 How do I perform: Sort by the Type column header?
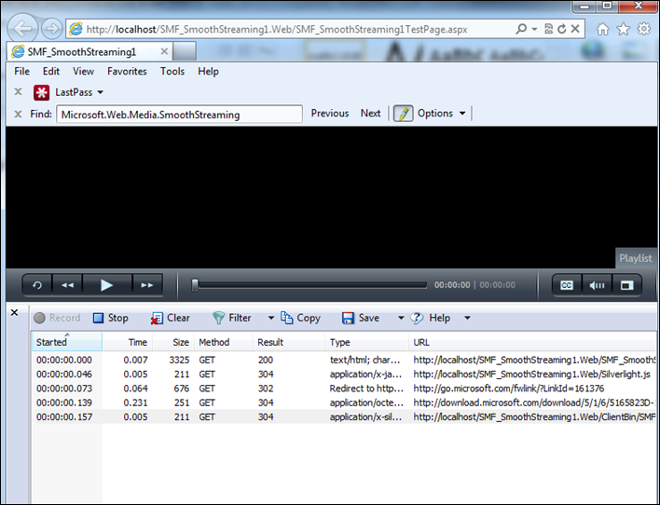point(366,342)
